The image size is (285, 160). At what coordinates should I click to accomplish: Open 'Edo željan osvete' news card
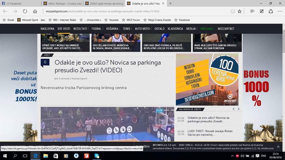point(116,43)
